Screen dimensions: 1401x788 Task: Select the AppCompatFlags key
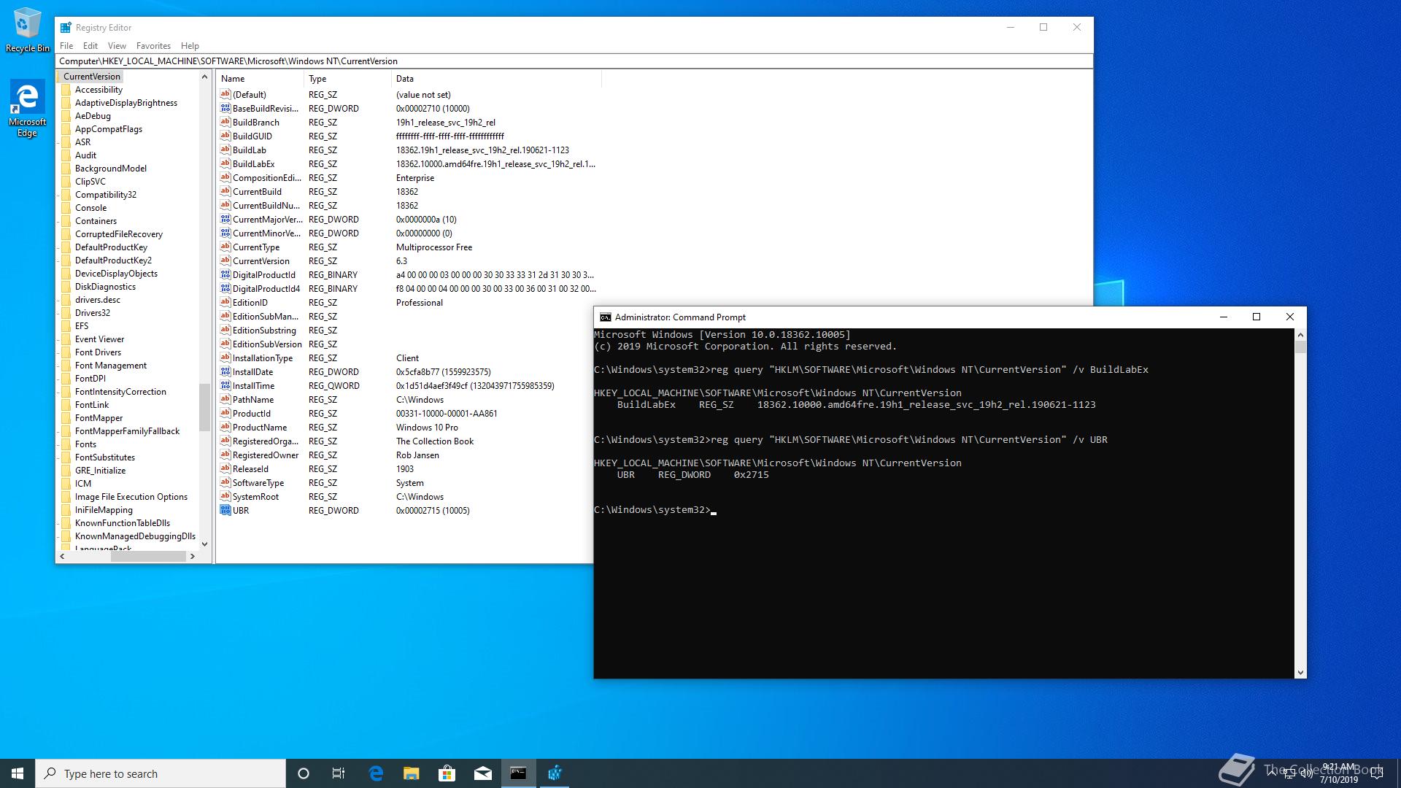[x=108, y=129]
